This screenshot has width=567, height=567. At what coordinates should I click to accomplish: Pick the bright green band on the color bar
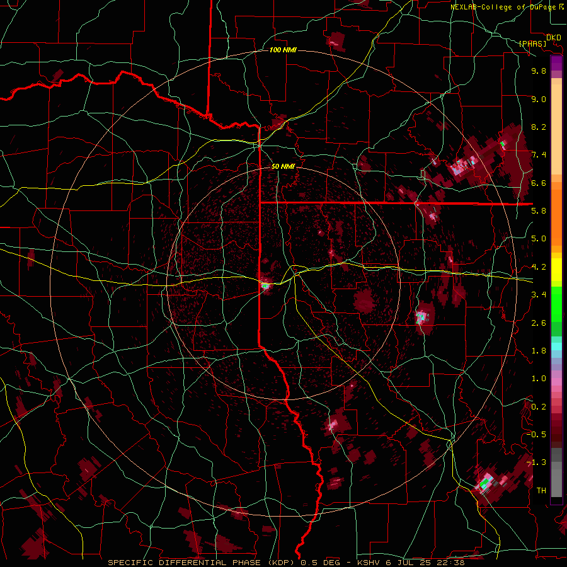556,304
